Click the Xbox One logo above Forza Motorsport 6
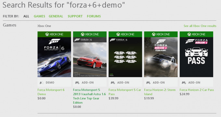The height and width of the screenshot is (117, 221). [x=54, y=34]
